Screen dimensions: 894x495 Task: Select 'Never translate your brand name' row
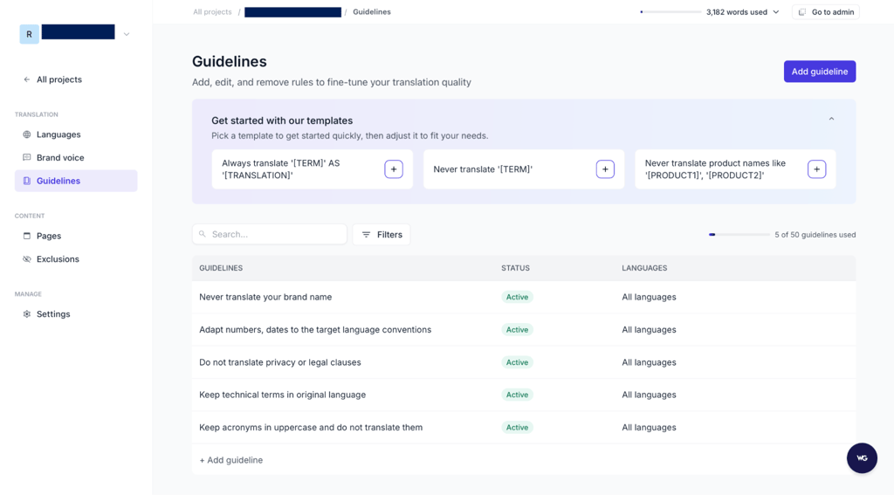(x=524, y=297)
